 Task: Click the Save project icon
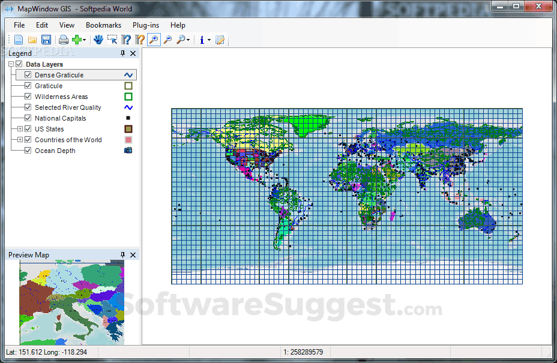click(x=46, y=39)
